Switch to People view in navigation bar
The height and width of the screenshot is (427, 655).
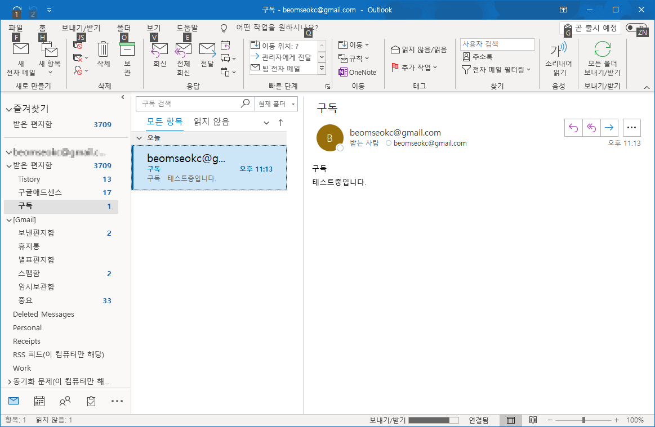(65, 401)
